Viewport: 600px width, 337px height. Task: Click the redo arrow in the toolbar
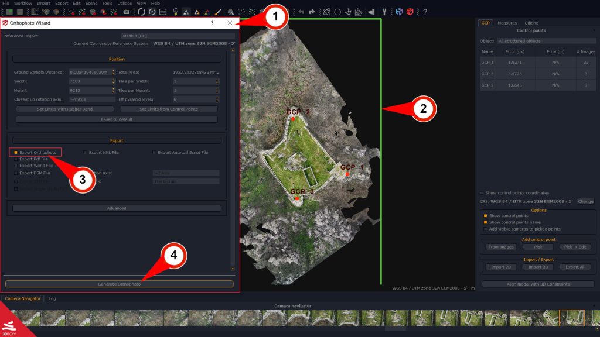312,11
